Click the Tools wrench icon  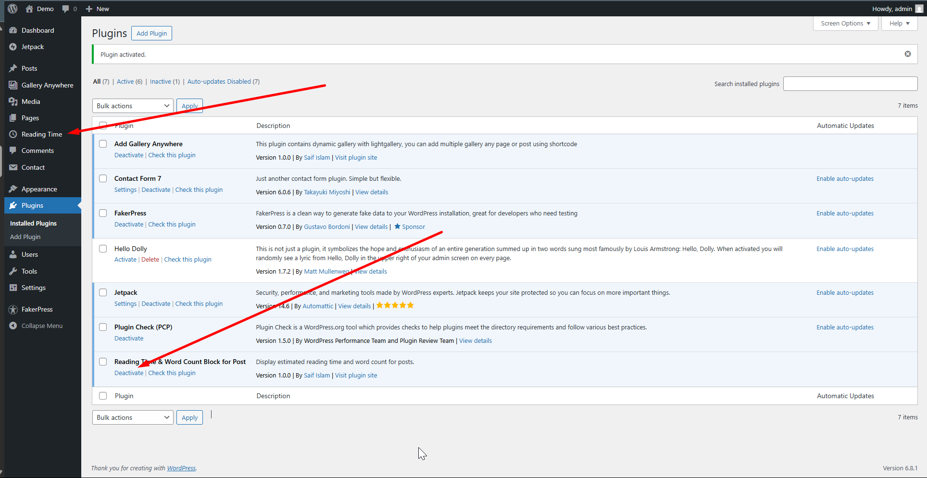(x=13, y=271)
